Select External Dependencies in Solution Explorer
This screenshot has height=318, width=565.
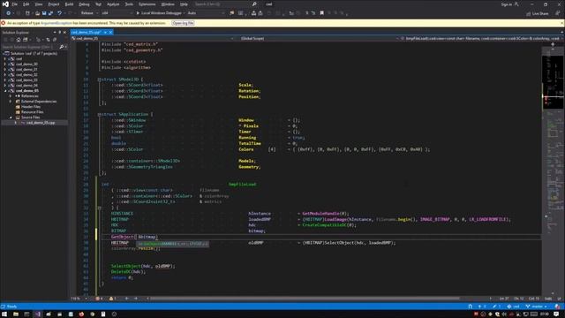[39, 102]
